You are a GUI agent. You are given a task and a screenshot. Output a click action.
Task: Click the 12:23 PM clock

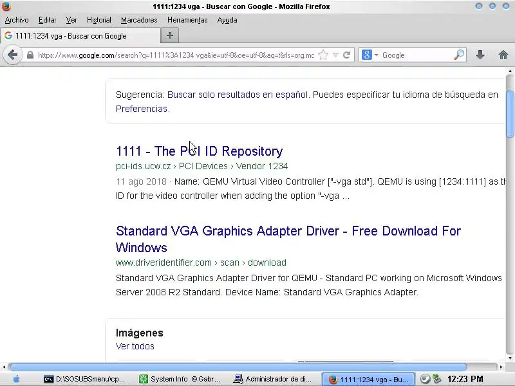(465, 379)
